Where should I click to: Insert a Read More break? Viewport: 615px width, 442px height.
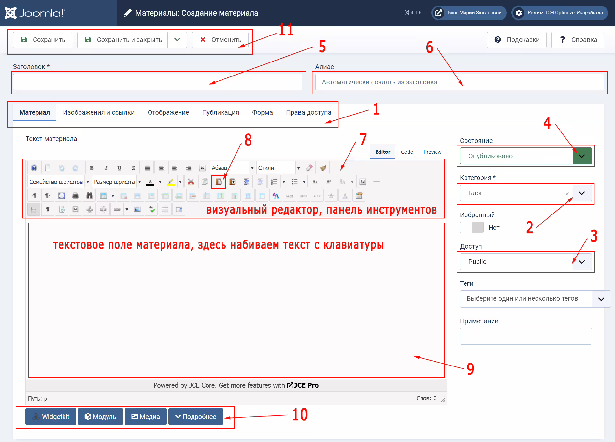[x=165, y=209]
